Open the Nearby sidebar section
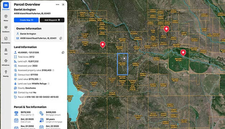Image resolution: width=225 pixels, height=129 pixels. click(x=6, y=73)
